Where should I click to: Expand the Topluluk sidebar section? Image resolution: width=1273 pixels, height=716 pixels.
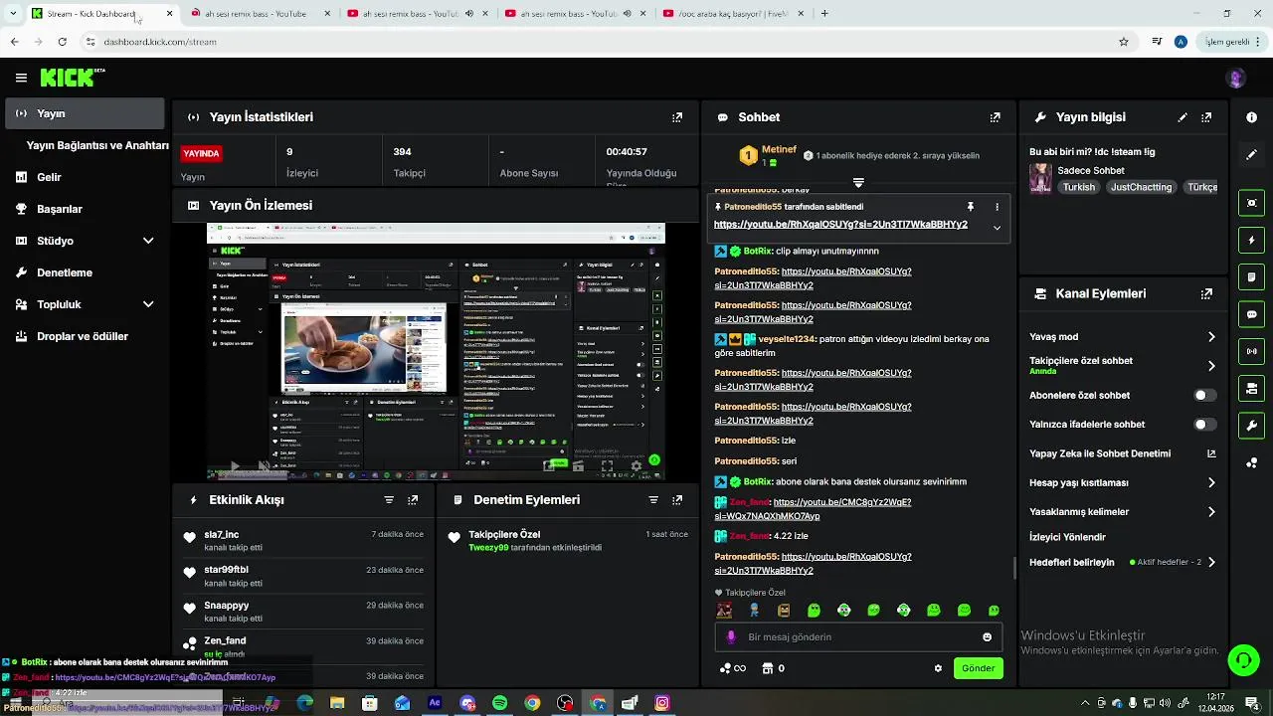[x=148, y=304]
